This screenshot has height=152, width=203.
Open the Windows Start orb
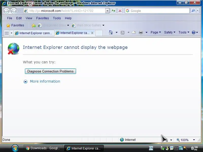tap(15, 148)
